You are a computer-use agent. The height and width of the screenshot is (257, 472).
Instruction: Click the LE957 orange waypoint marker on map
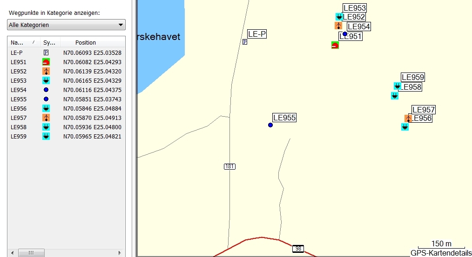408,118
